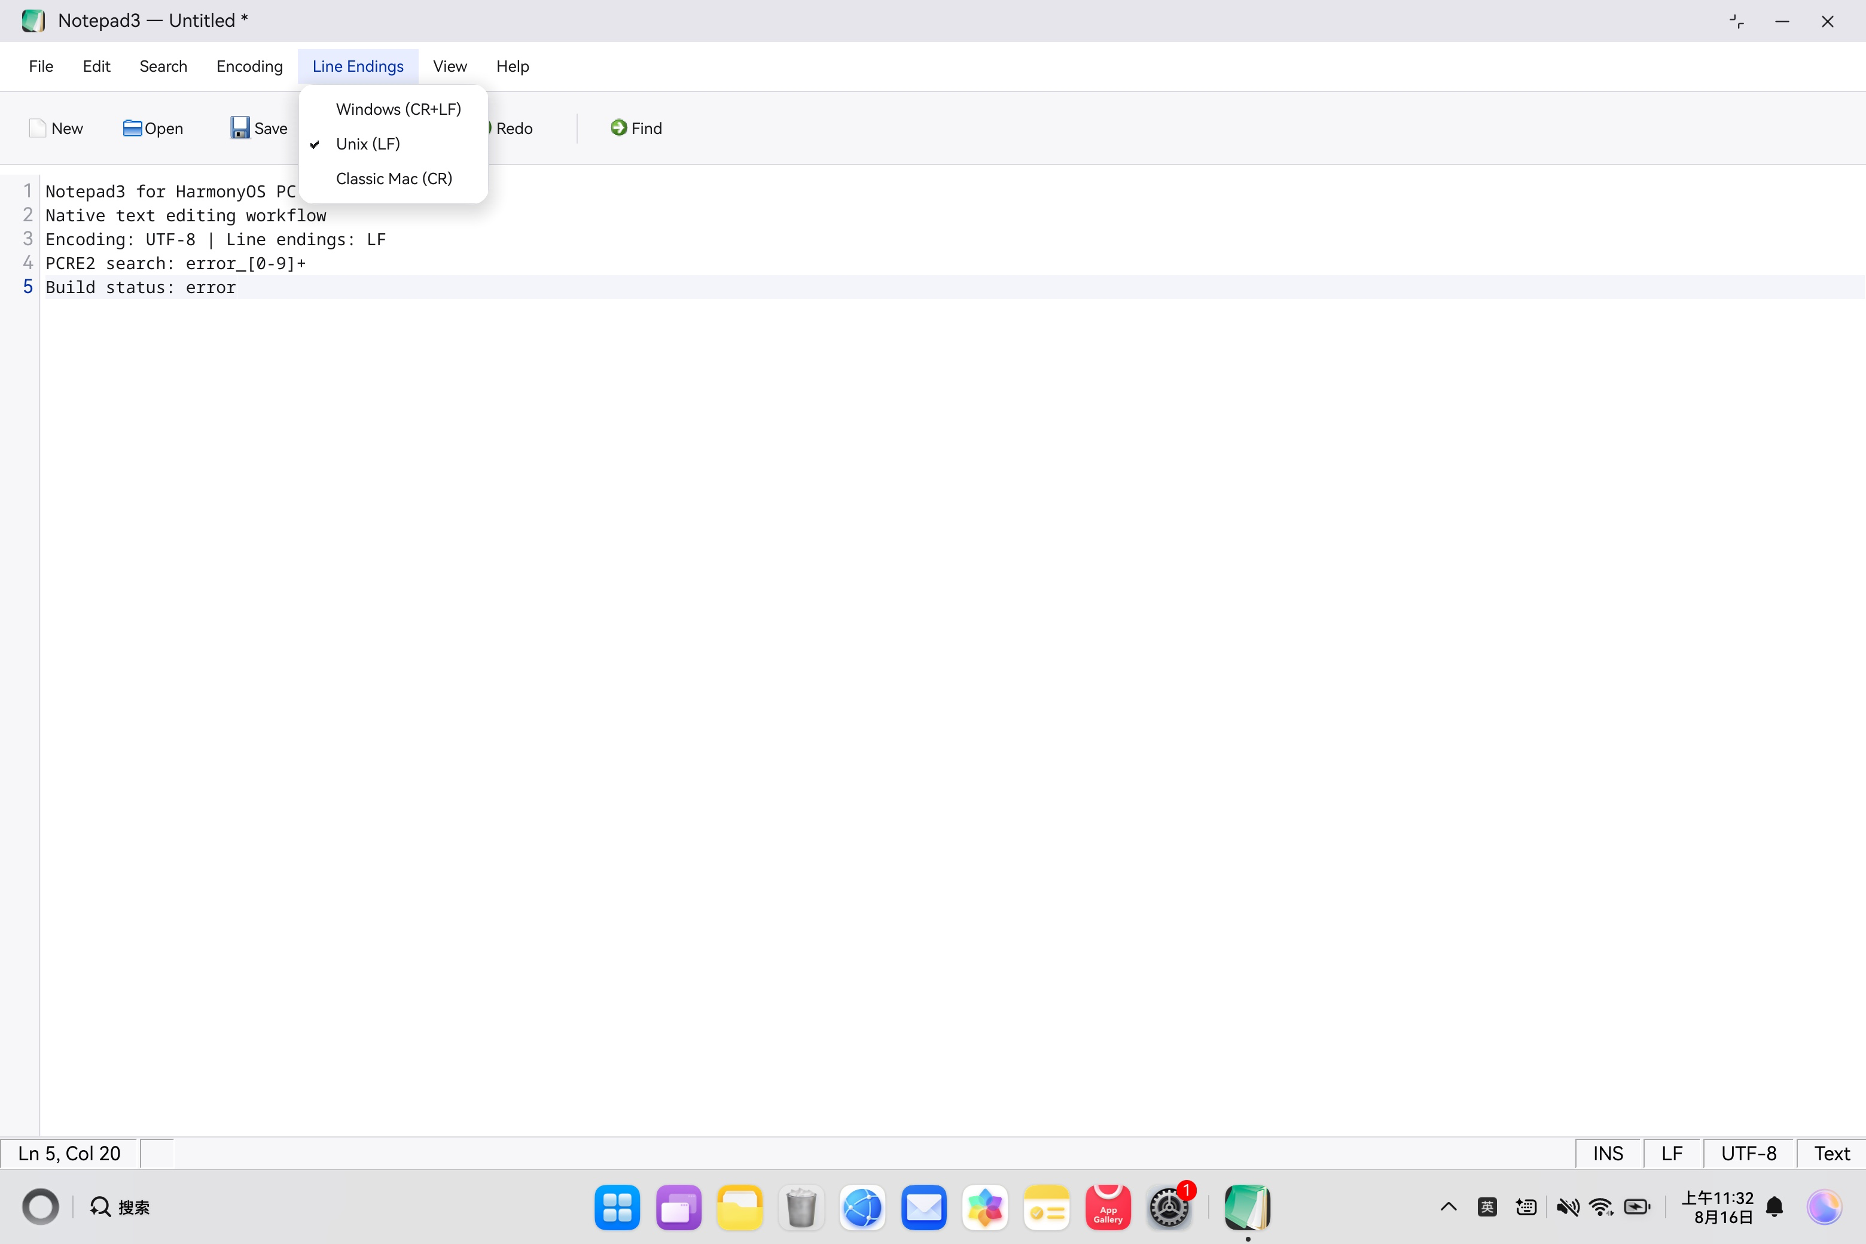Click line number 1 in the gutter
1866x1244 pixels.
tap(28, 191)
